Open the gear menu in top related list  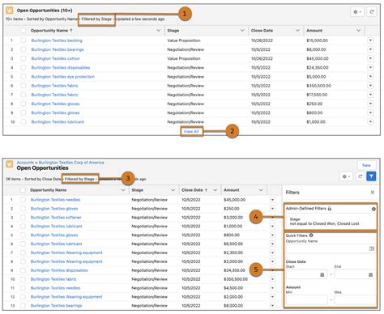357,12
